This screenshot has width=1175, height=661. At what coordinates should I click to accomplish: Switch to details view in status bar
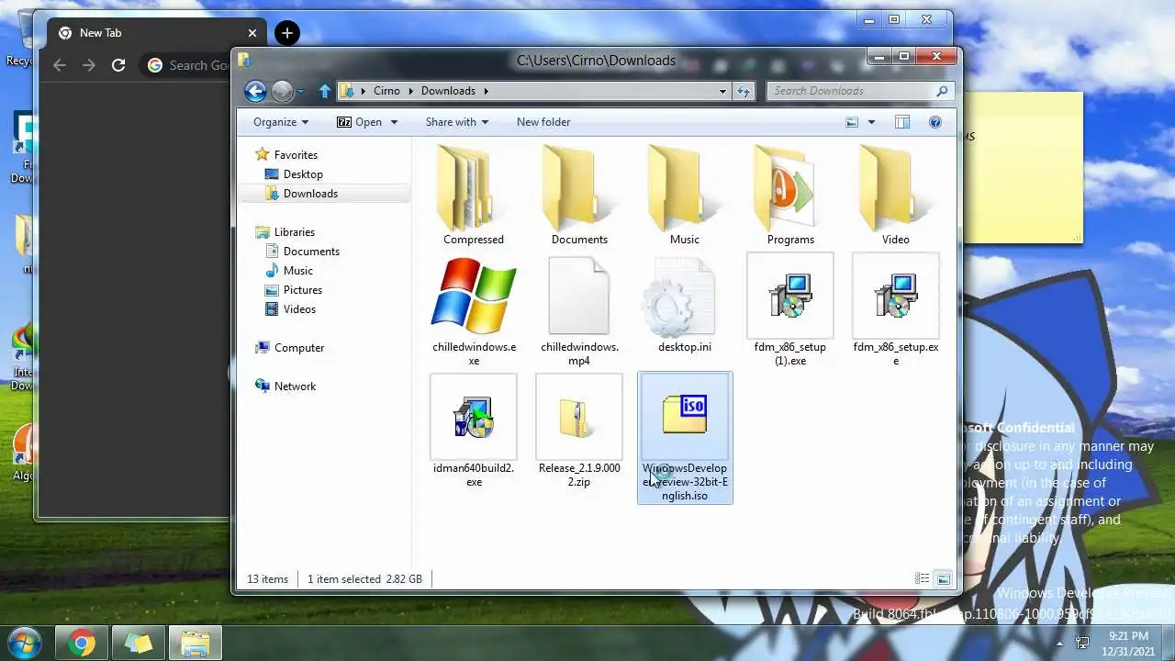click(x=922, y=578)
